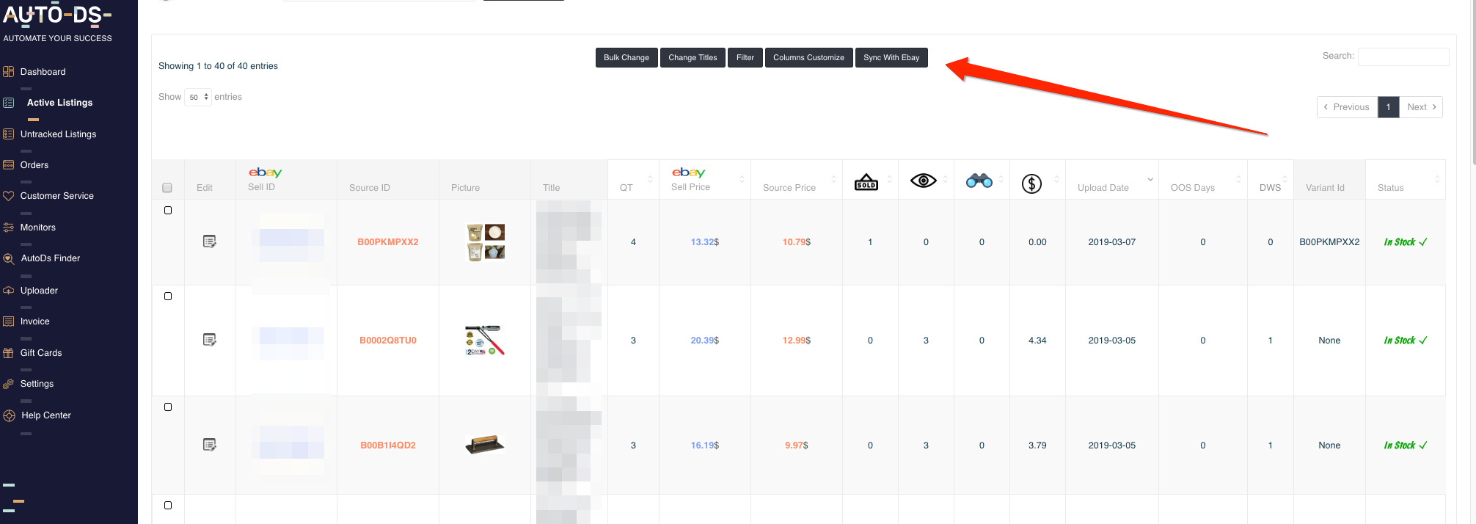This screenshot has height=524, width=1476.
Task: Click the product picture for B00B1I4QD2
Action: [x=485, y=445]
